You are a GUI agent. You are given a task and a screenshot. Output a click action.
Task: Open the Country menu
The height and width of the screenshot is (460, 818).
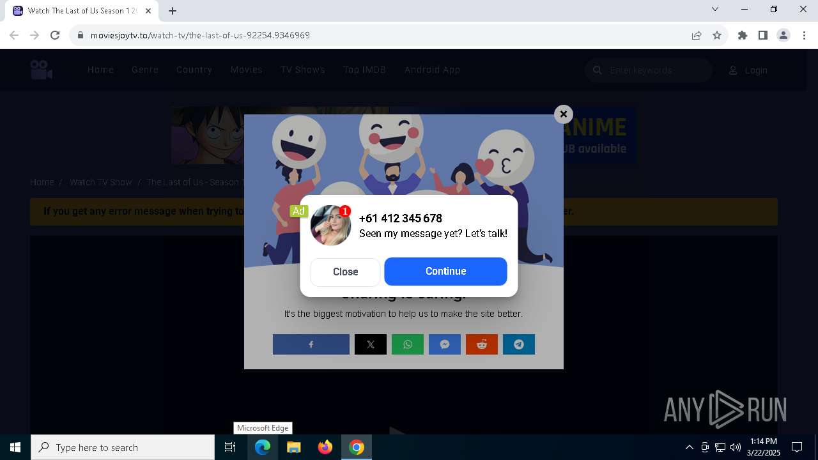click(194, 70)
